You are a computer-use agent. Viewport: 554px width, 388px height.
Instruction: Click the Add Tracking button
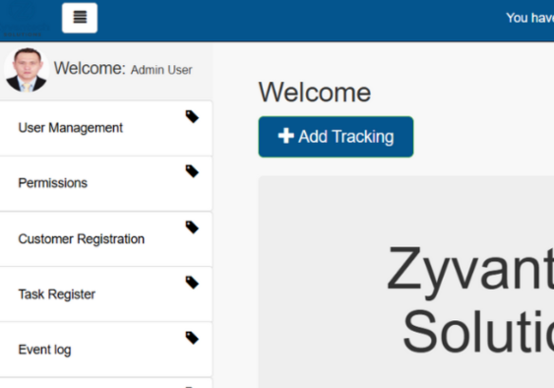pyautogui.click(x=336, y=137)
